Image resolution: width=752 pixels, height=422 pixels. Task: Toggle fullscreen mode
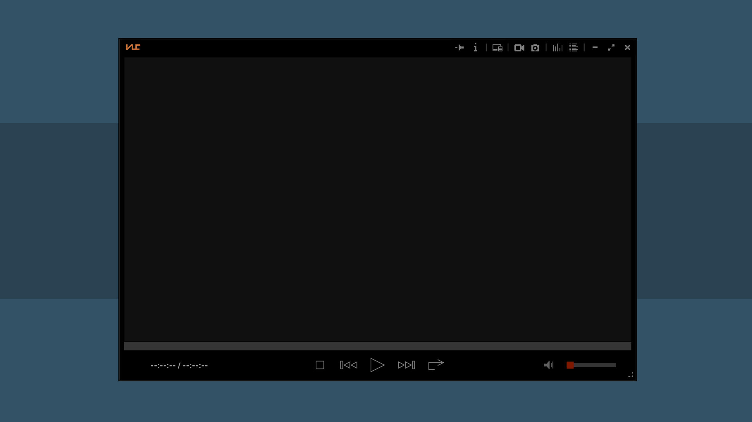(x=611, y=47)
